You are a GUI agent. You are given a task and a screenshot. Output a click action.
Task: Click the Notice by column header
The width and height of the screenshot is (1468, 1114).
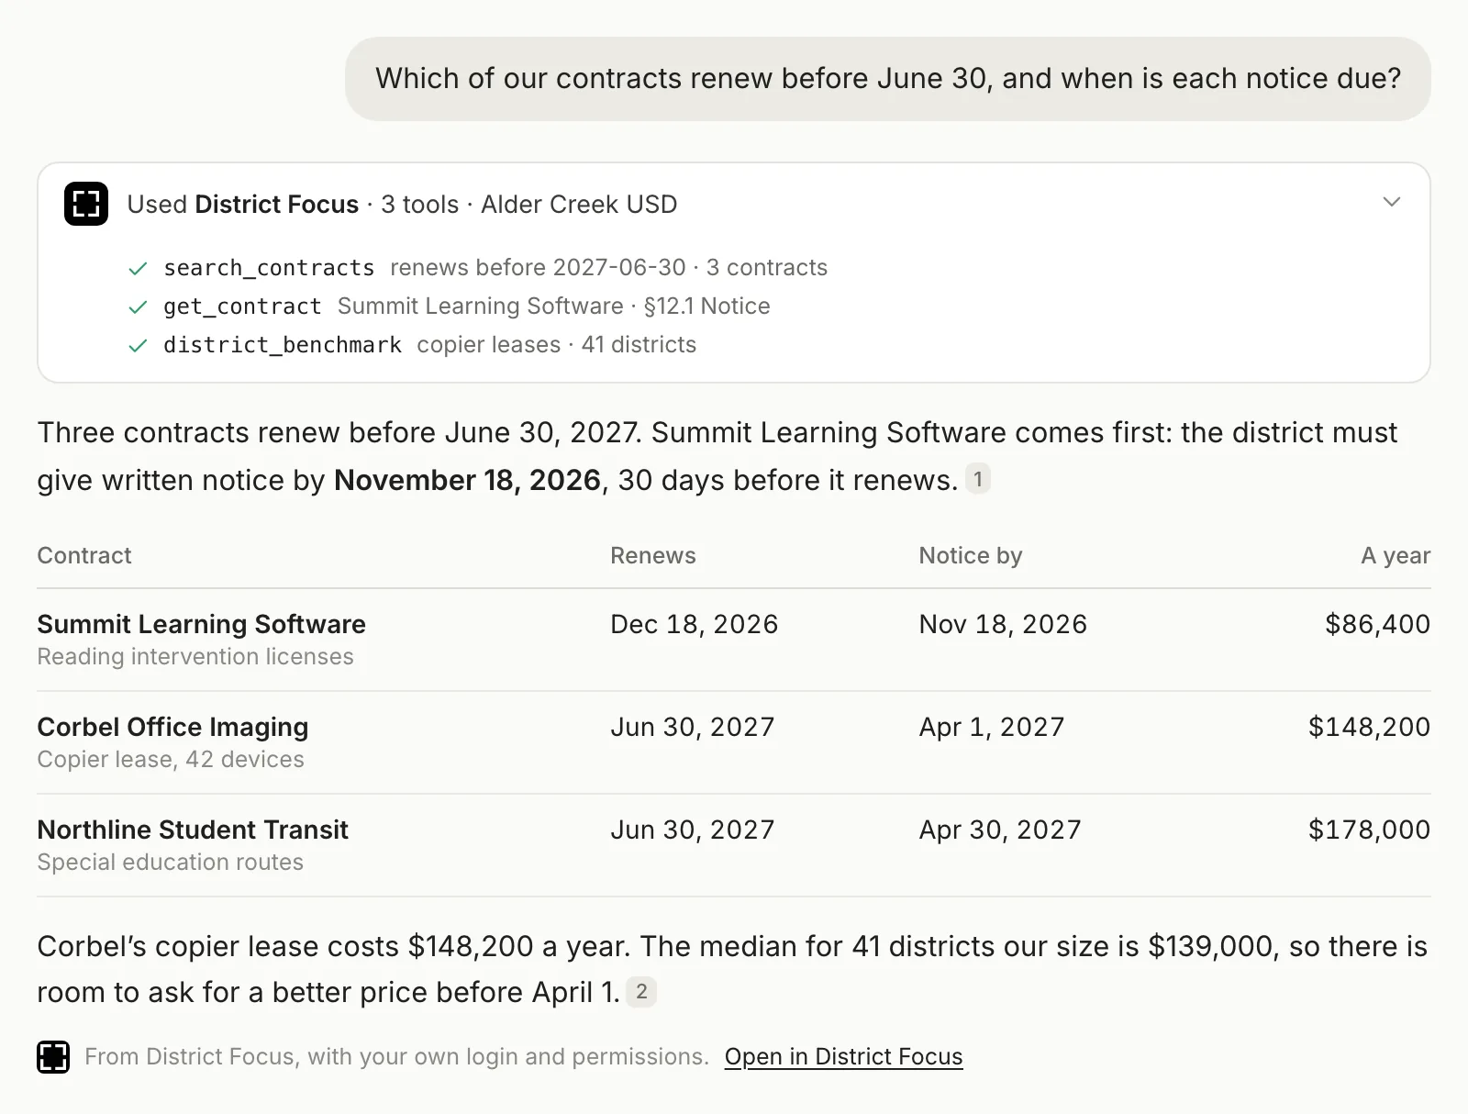pyautogui.click(x=971, y=555)
